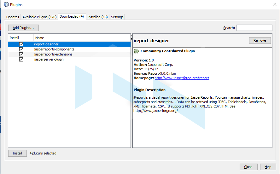
Task: Click the Plugins window cube icon
Action: 6,5
